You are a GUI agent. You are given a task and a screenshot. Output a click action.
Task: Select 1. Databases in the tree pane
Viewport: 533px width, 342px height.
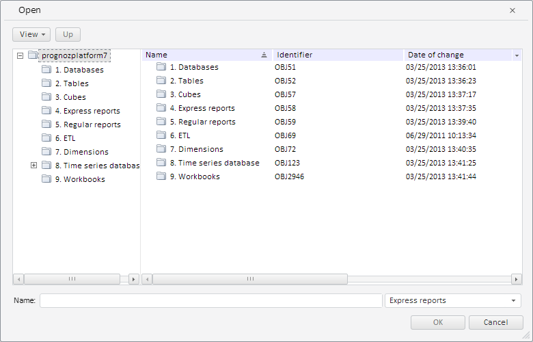click(x=79, y=70)
